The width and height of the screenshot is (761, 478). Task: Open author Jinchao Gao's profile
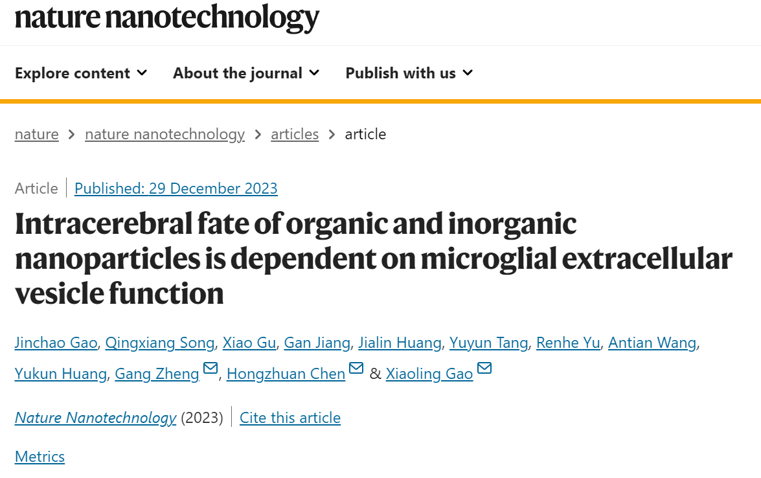tap(56, 343)
